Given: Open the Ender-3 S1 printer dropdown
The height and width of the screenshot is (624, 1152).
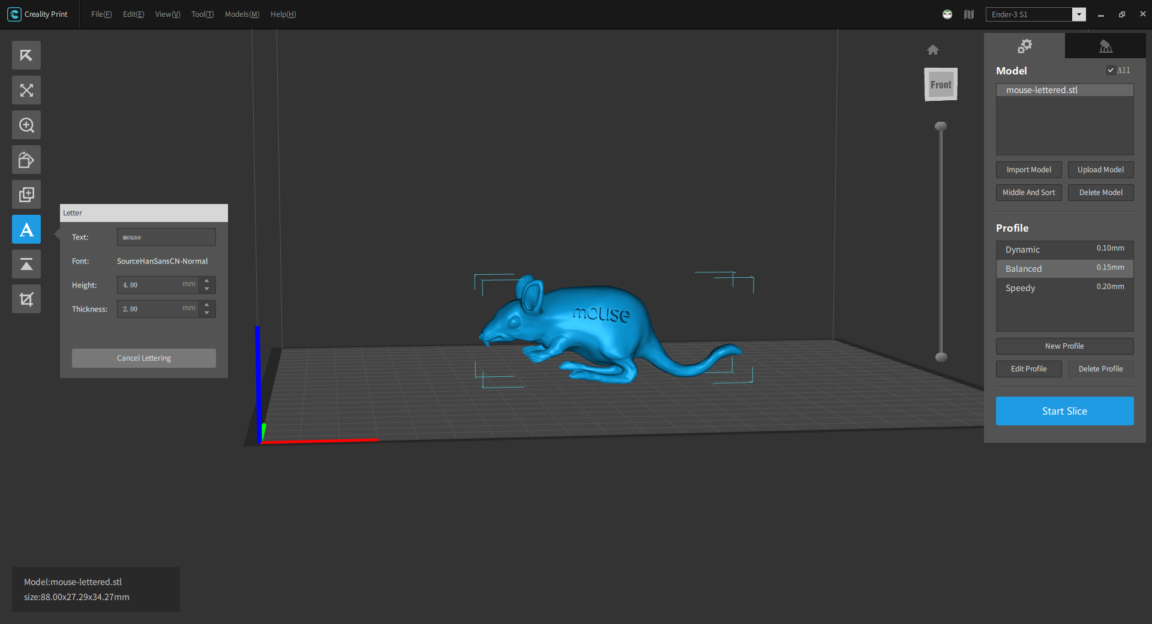Looking at the screenshot, I should tap(1079, 14).
